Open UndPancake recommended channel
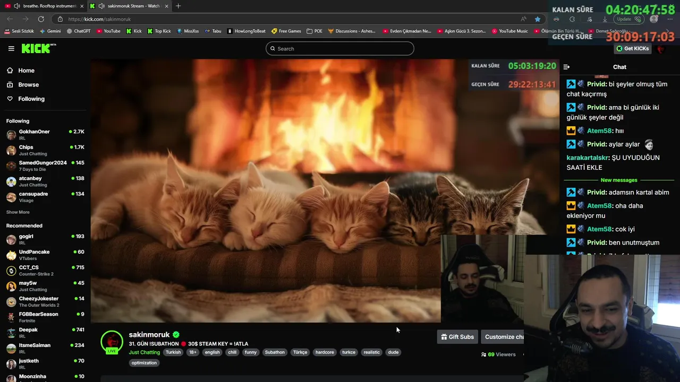The image size is (680, 382). (45, 255)
